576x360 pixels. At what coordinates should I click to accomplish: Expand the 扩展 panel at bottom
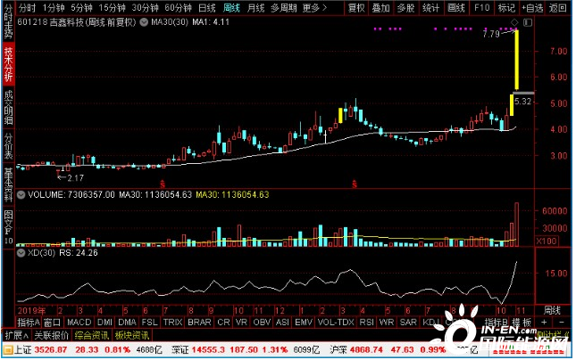(15, 336)
